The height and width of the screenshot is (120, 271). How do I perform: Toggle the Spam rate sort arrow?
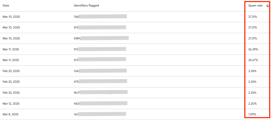(x=268, y=6)
